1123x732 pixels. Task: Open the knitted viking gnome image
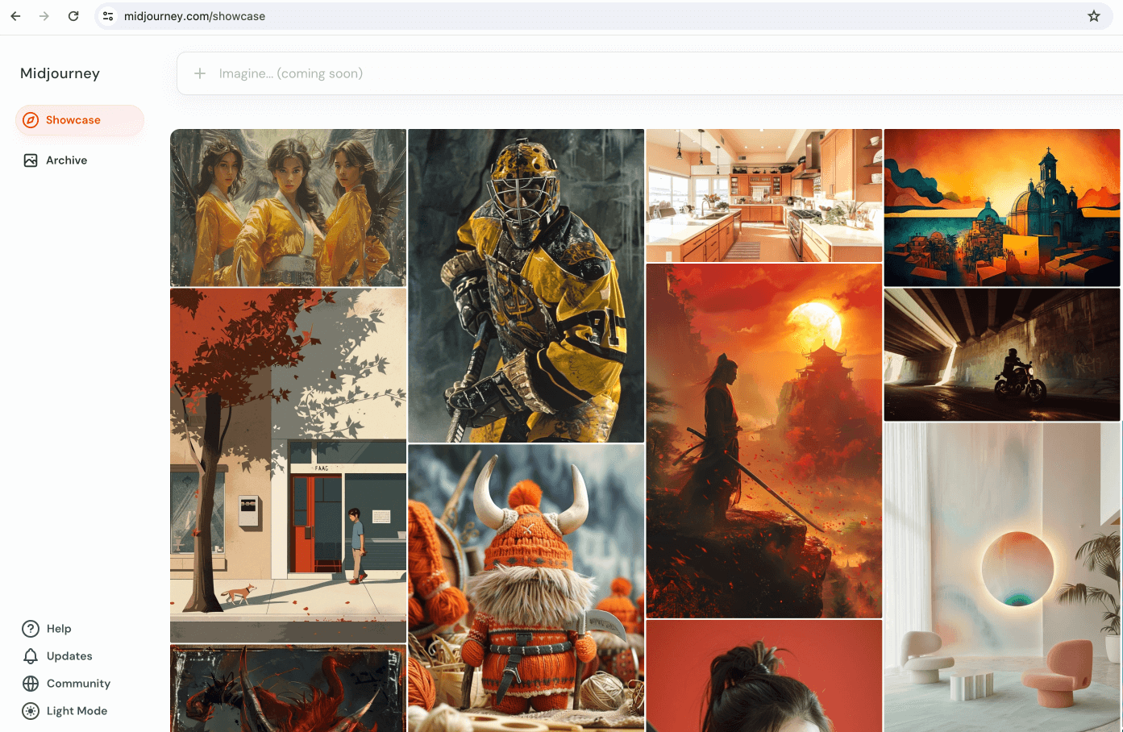[526, 589]
